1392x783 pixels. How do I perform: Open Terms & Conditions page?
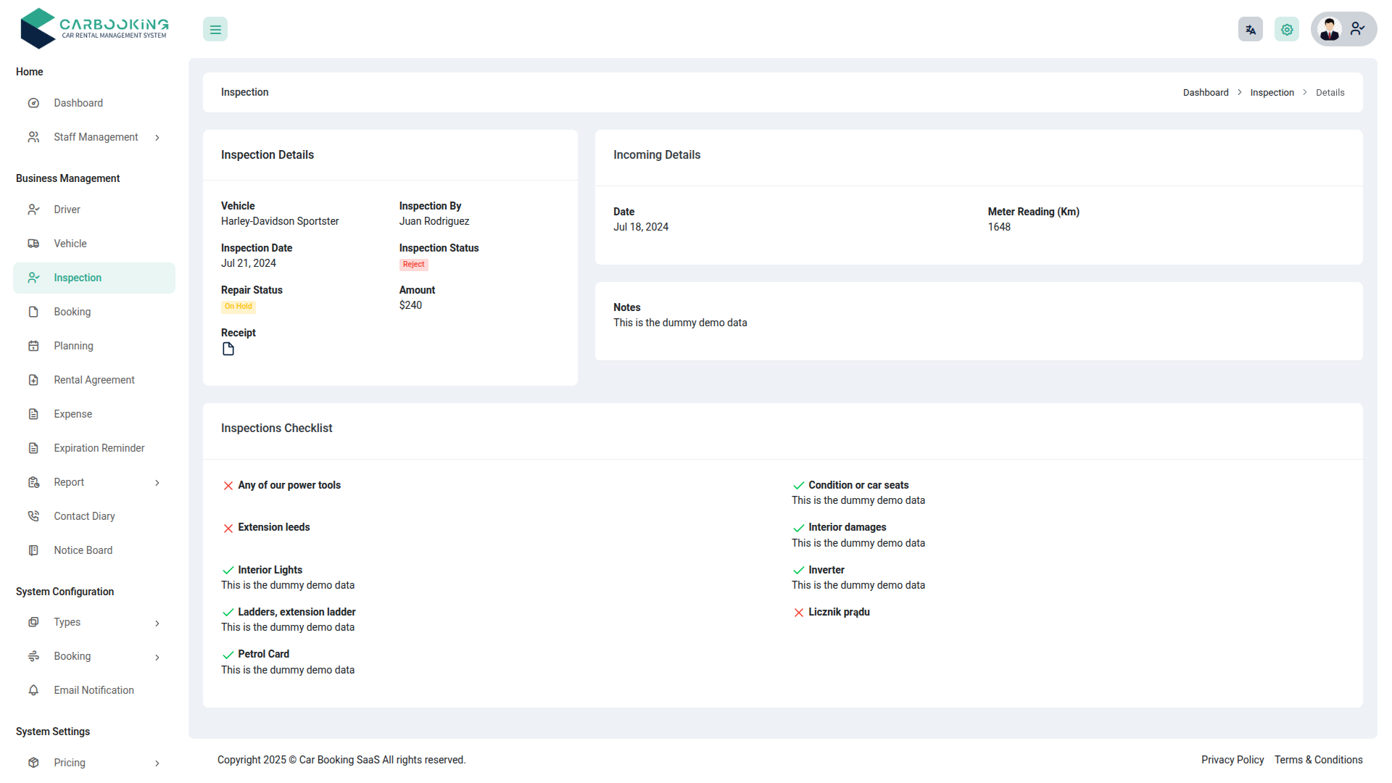1318,760
